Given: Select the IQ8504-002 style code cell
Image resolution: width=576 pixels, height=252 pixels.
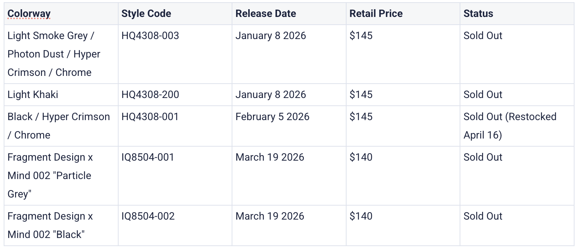Looking at the screenshot, I should pos(148,216).
